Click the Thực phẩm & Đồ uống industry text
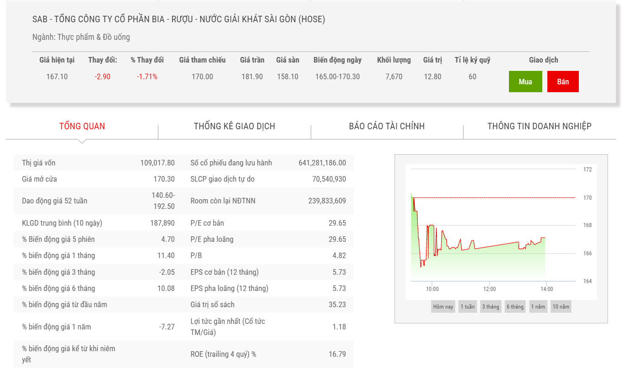The image size is (627, 379). click(94, 37)
